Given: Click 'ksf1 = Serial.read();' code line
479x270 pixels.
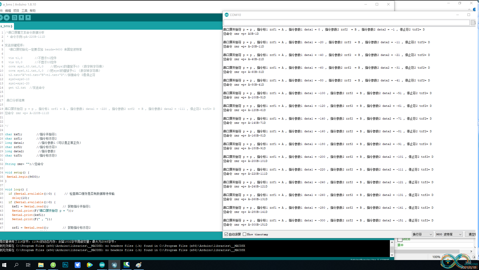Looking at the screenshot, I should tap(30, 206).
